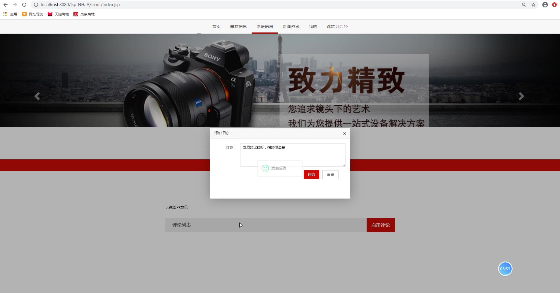
Task: Show previous carousel slide arrow
Action: (37, 96)
